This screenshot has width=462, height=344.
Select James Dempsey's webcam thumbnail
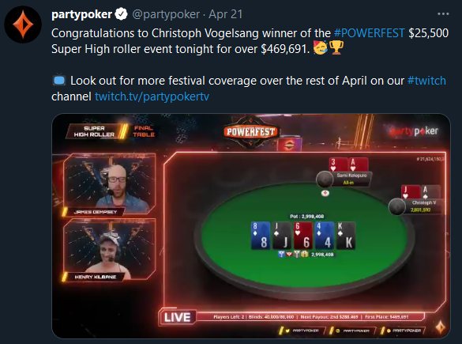point(110,183)
